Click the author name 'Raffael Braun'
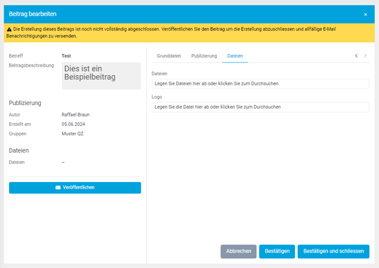The width and height of the screenshot is (379, 268). 76,115
